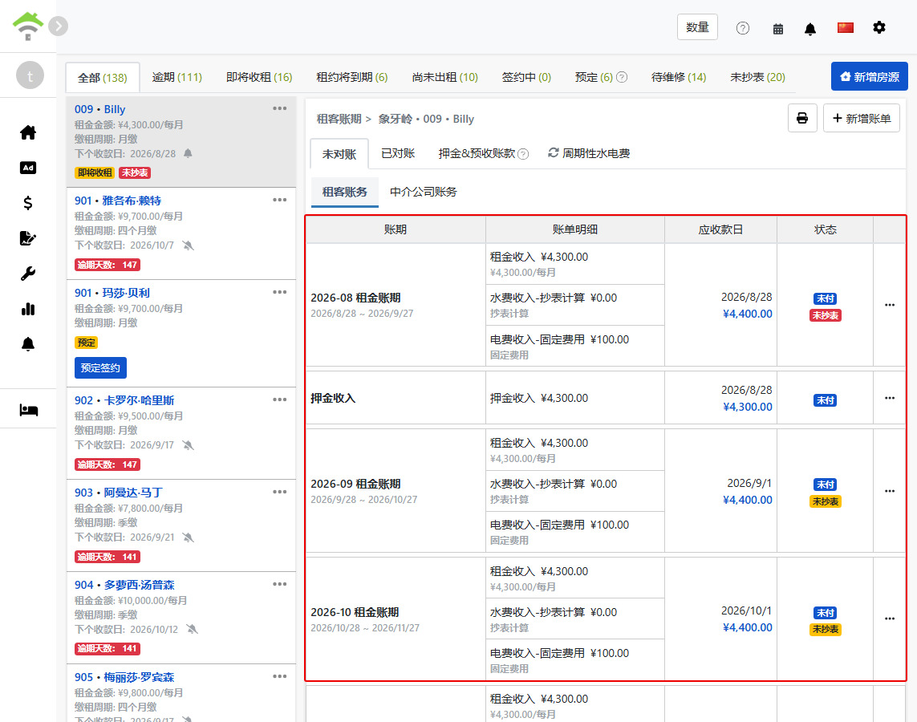The height and width of the screenshot is (722, 917).
Task: Click the 预定签约 button
Action: 100,367
